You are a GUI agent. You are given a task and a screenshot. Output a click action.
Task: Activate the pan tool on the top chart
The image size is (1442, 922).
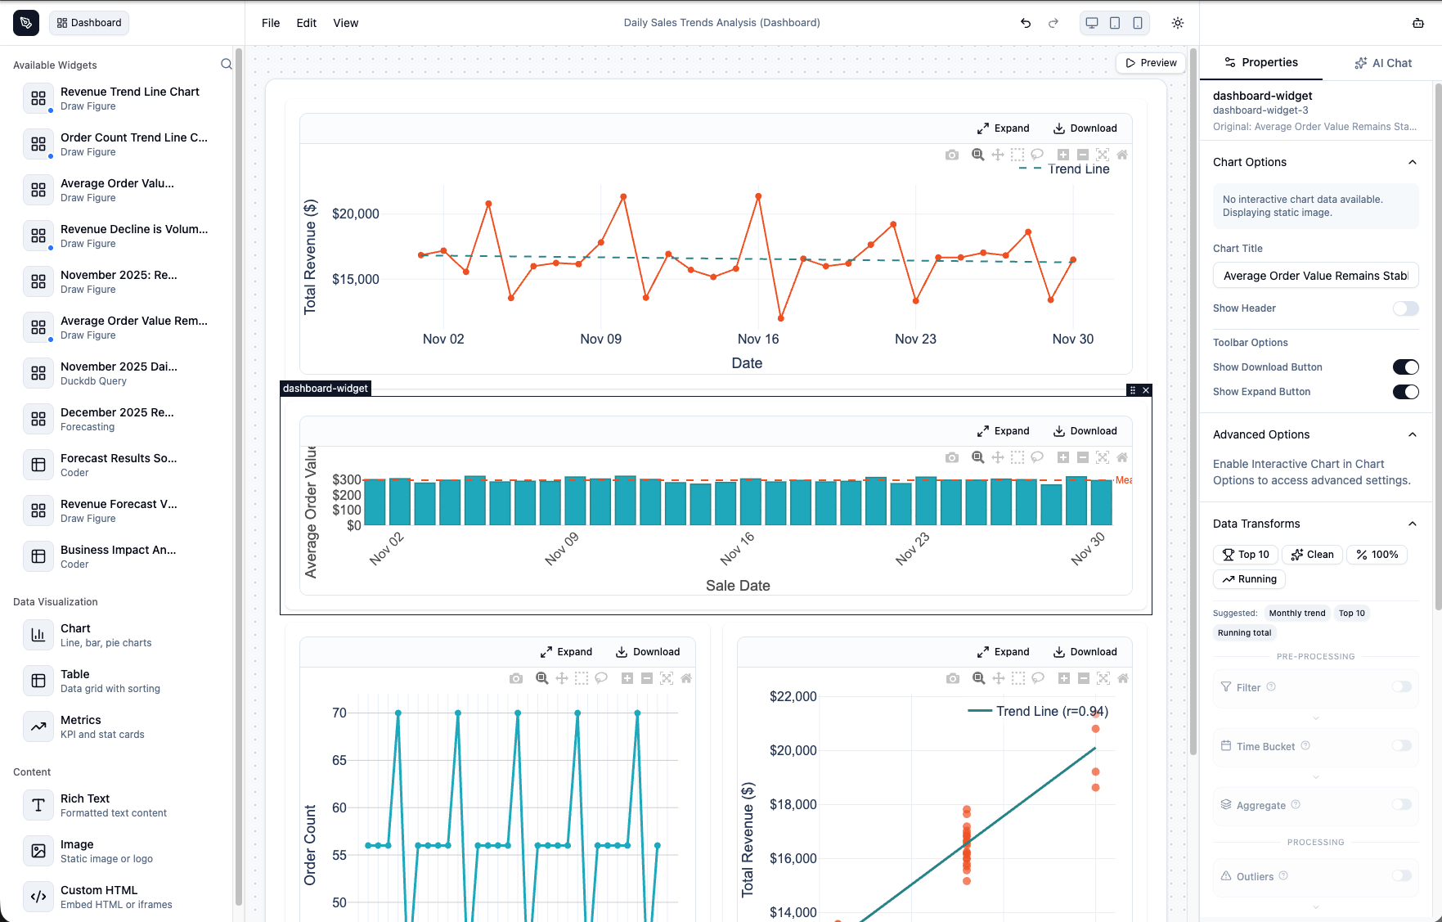997,155
